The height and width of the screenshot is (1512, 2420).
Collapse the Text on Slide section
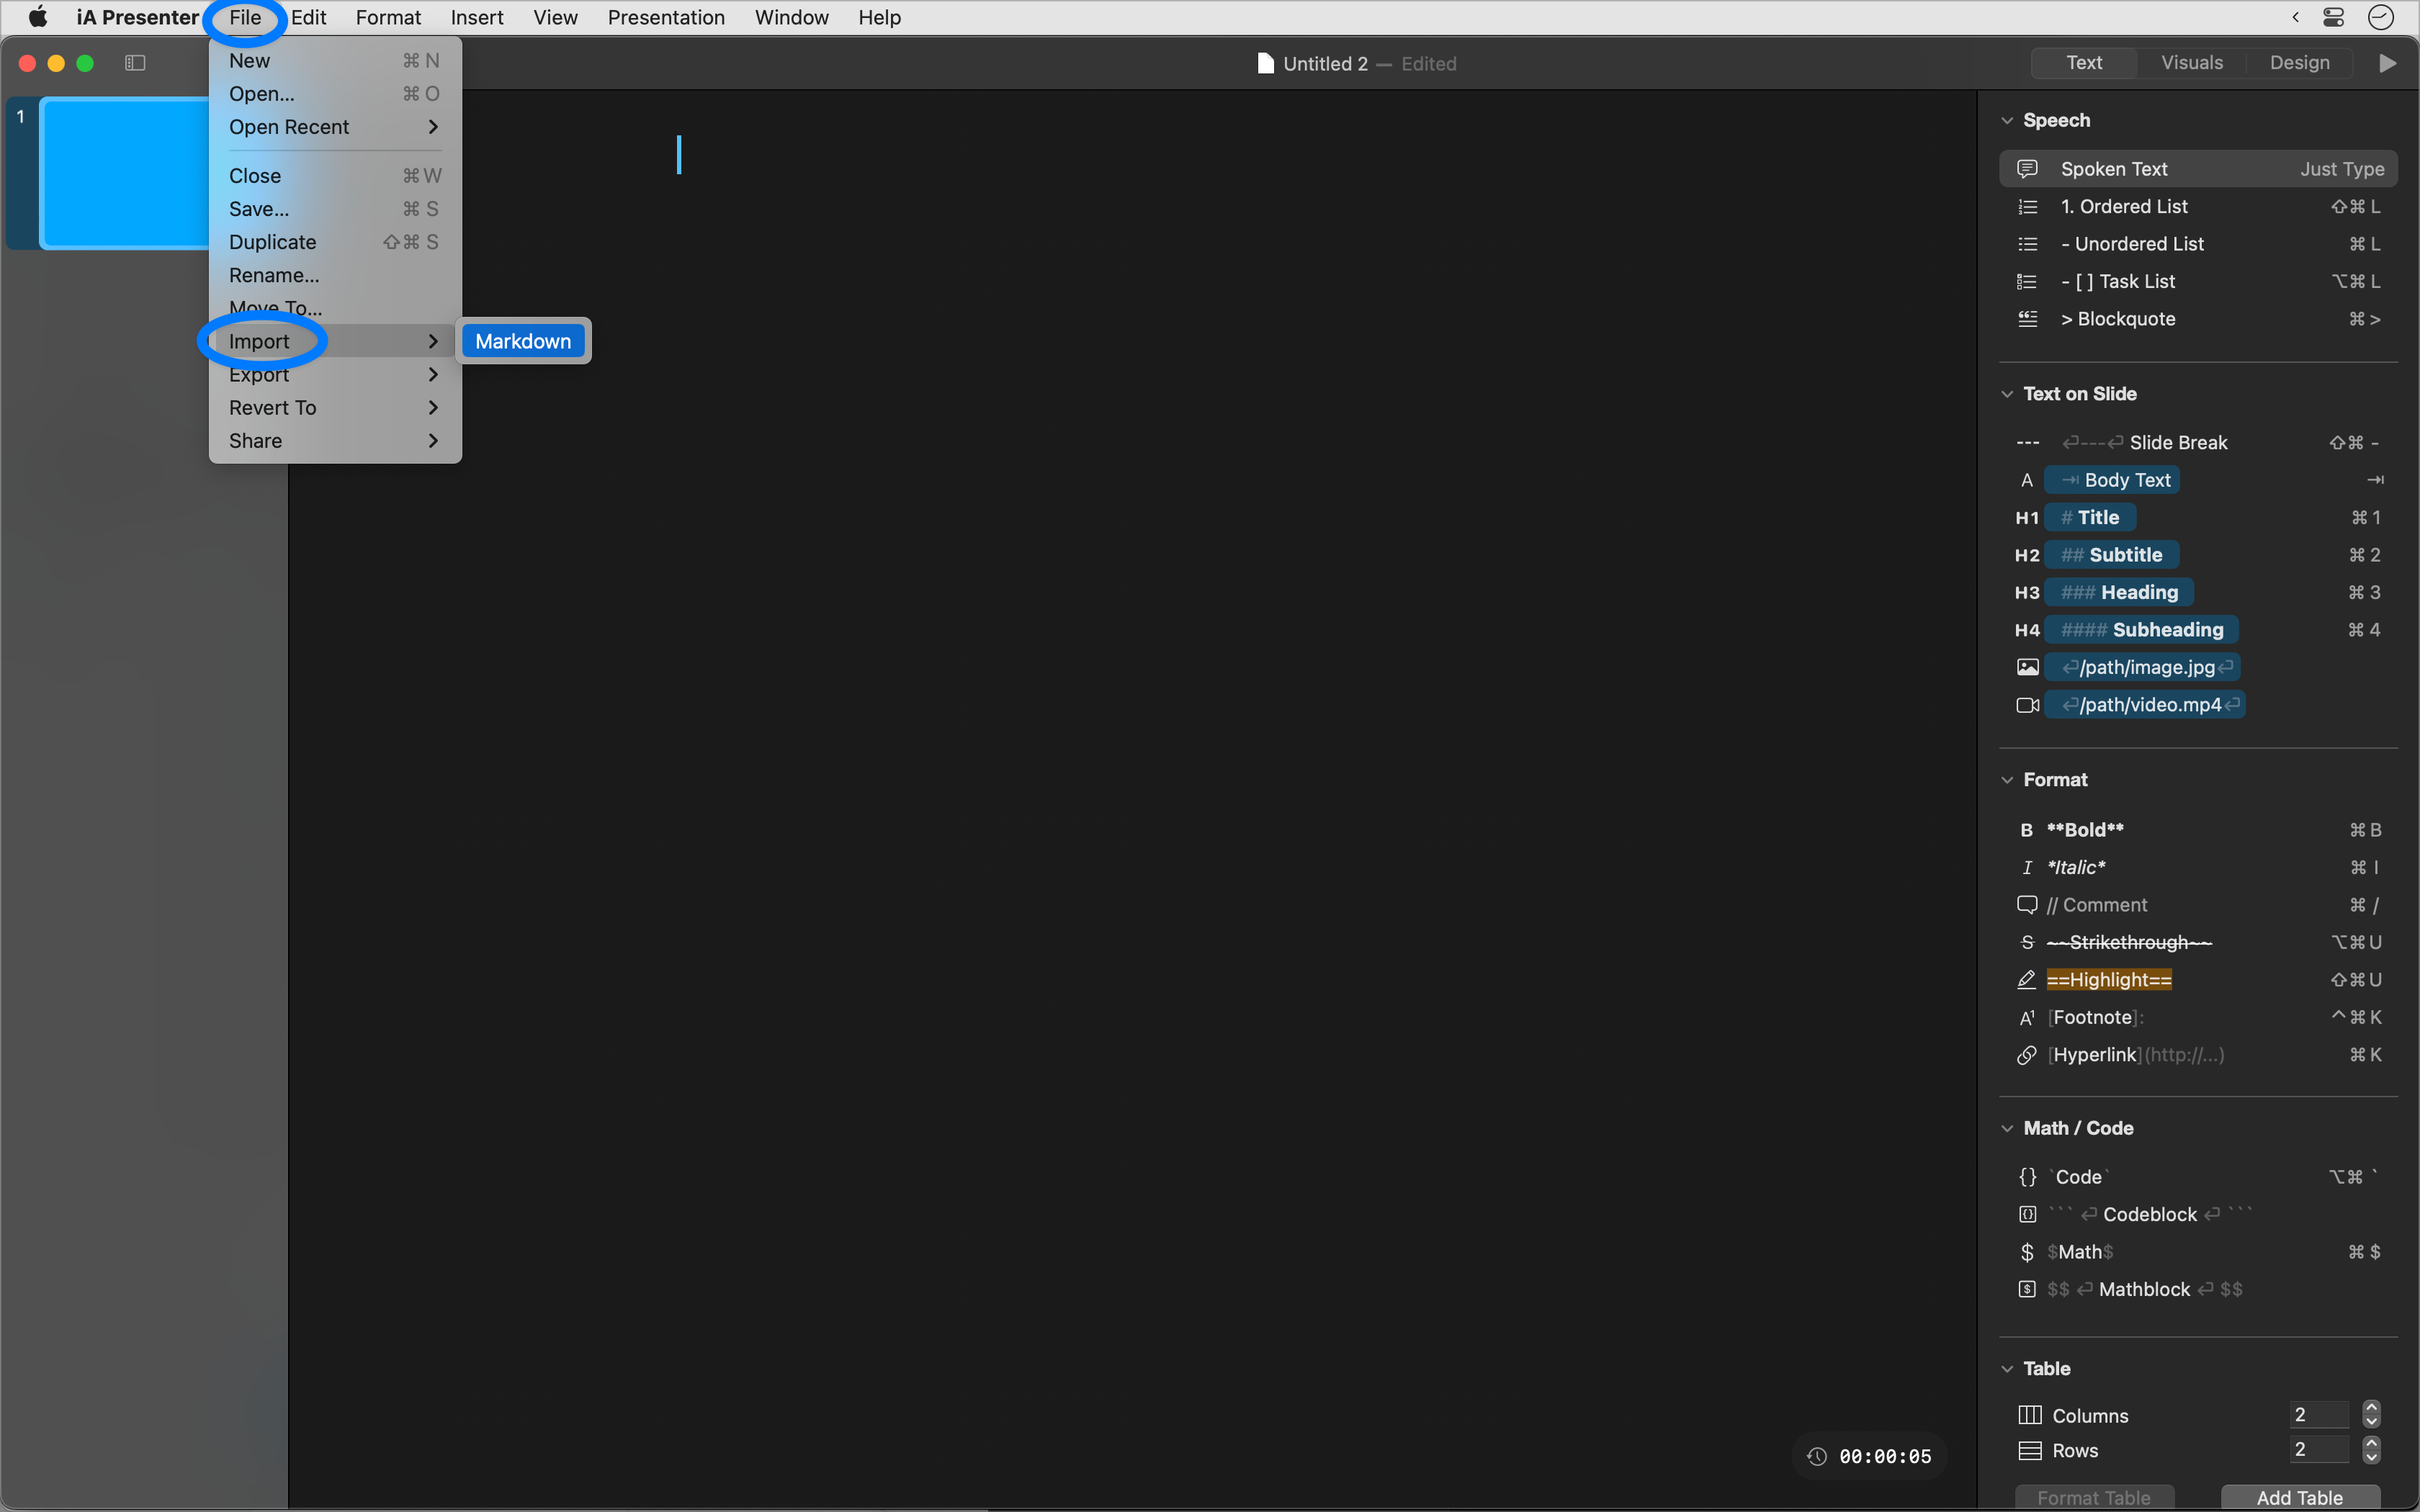2007,394
